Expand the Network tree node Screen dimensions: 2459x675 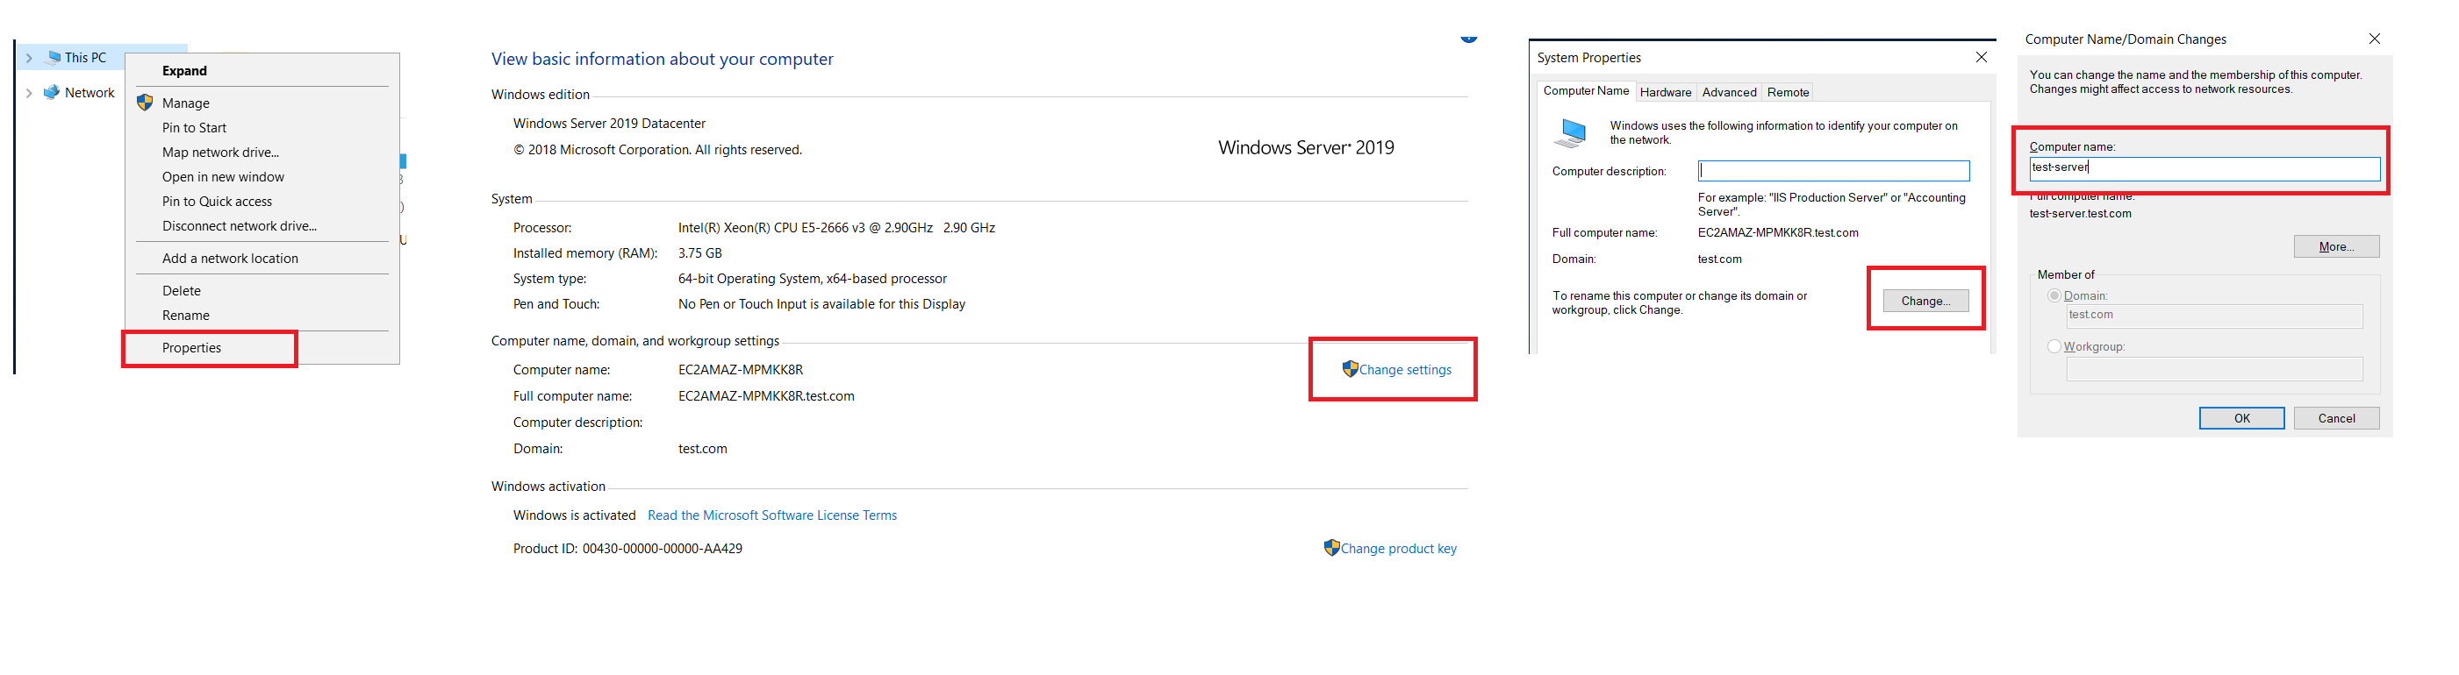29,94
